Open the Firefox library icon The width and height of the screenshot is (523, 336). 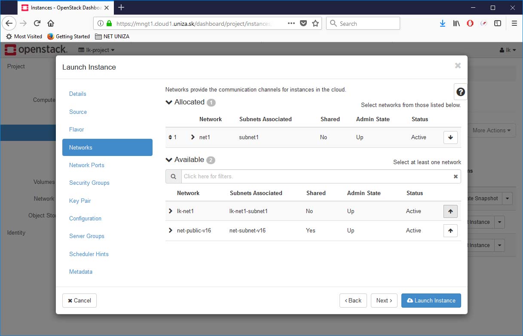[456, 23]
